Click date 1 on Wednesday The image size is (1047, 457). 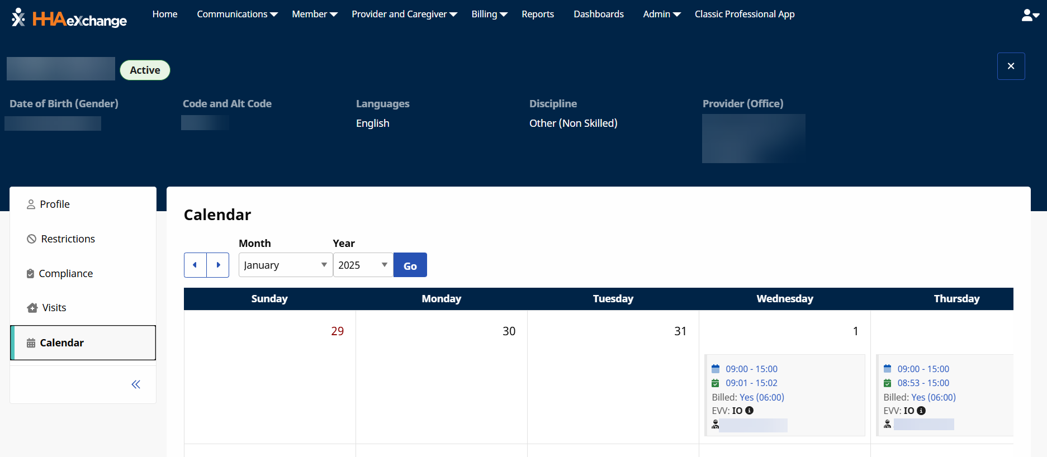click(855, 331)
